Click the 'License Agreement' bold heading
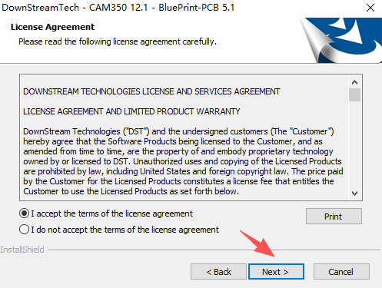Viewport: 382px width, 288px height. click(x=53, y=27)
